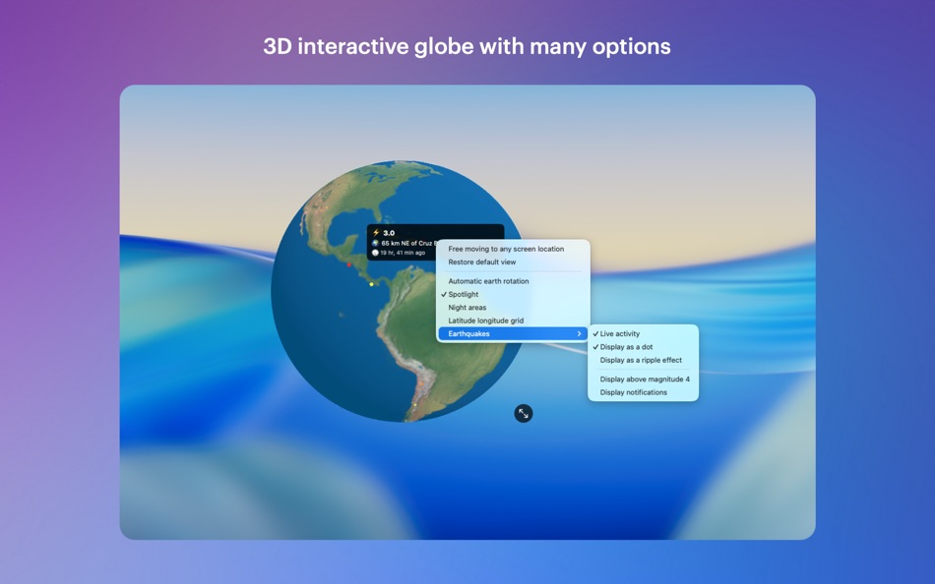Screen dimensions: 935x584
Task: Click the yellow earthquake dot near Central America
Action: (371, 284)
